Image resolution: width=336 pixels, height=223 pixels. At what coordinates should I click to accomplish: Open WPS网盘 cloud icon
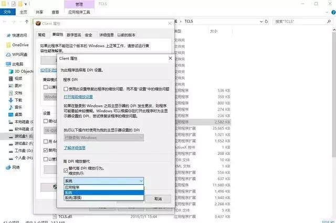[8, 54]
